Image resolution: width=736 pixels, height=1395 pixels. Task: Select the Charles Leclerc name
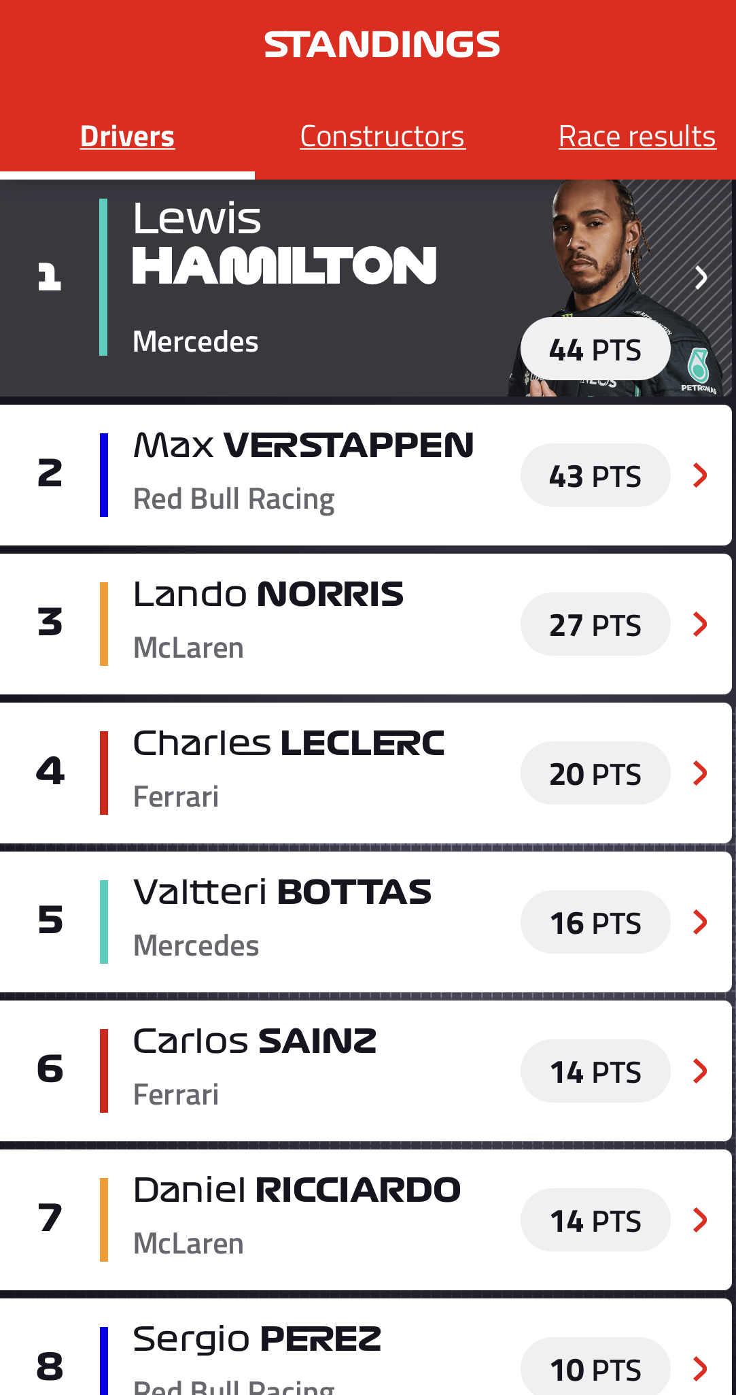coord(289,743)
